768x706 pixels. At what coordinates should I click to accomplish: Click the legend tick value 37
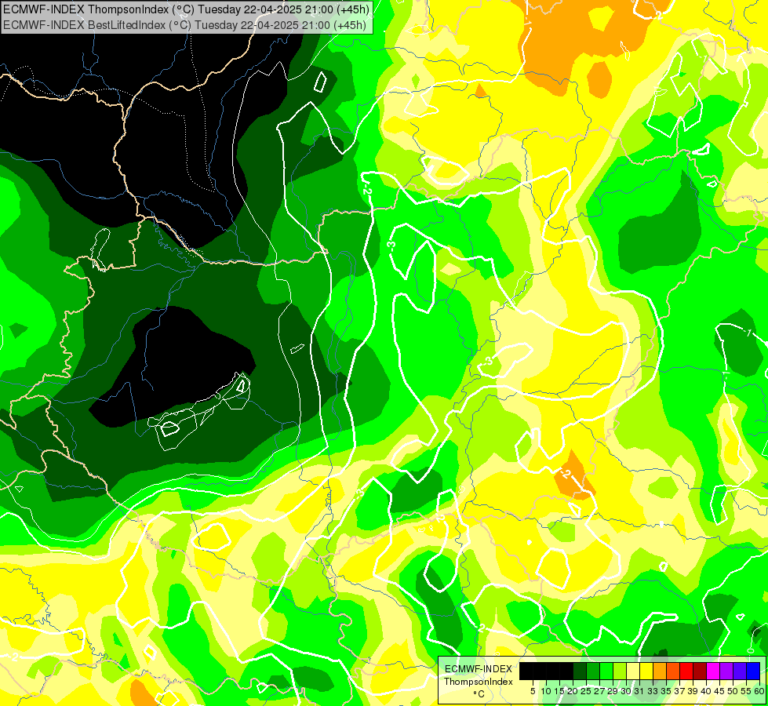click(679, 691)
